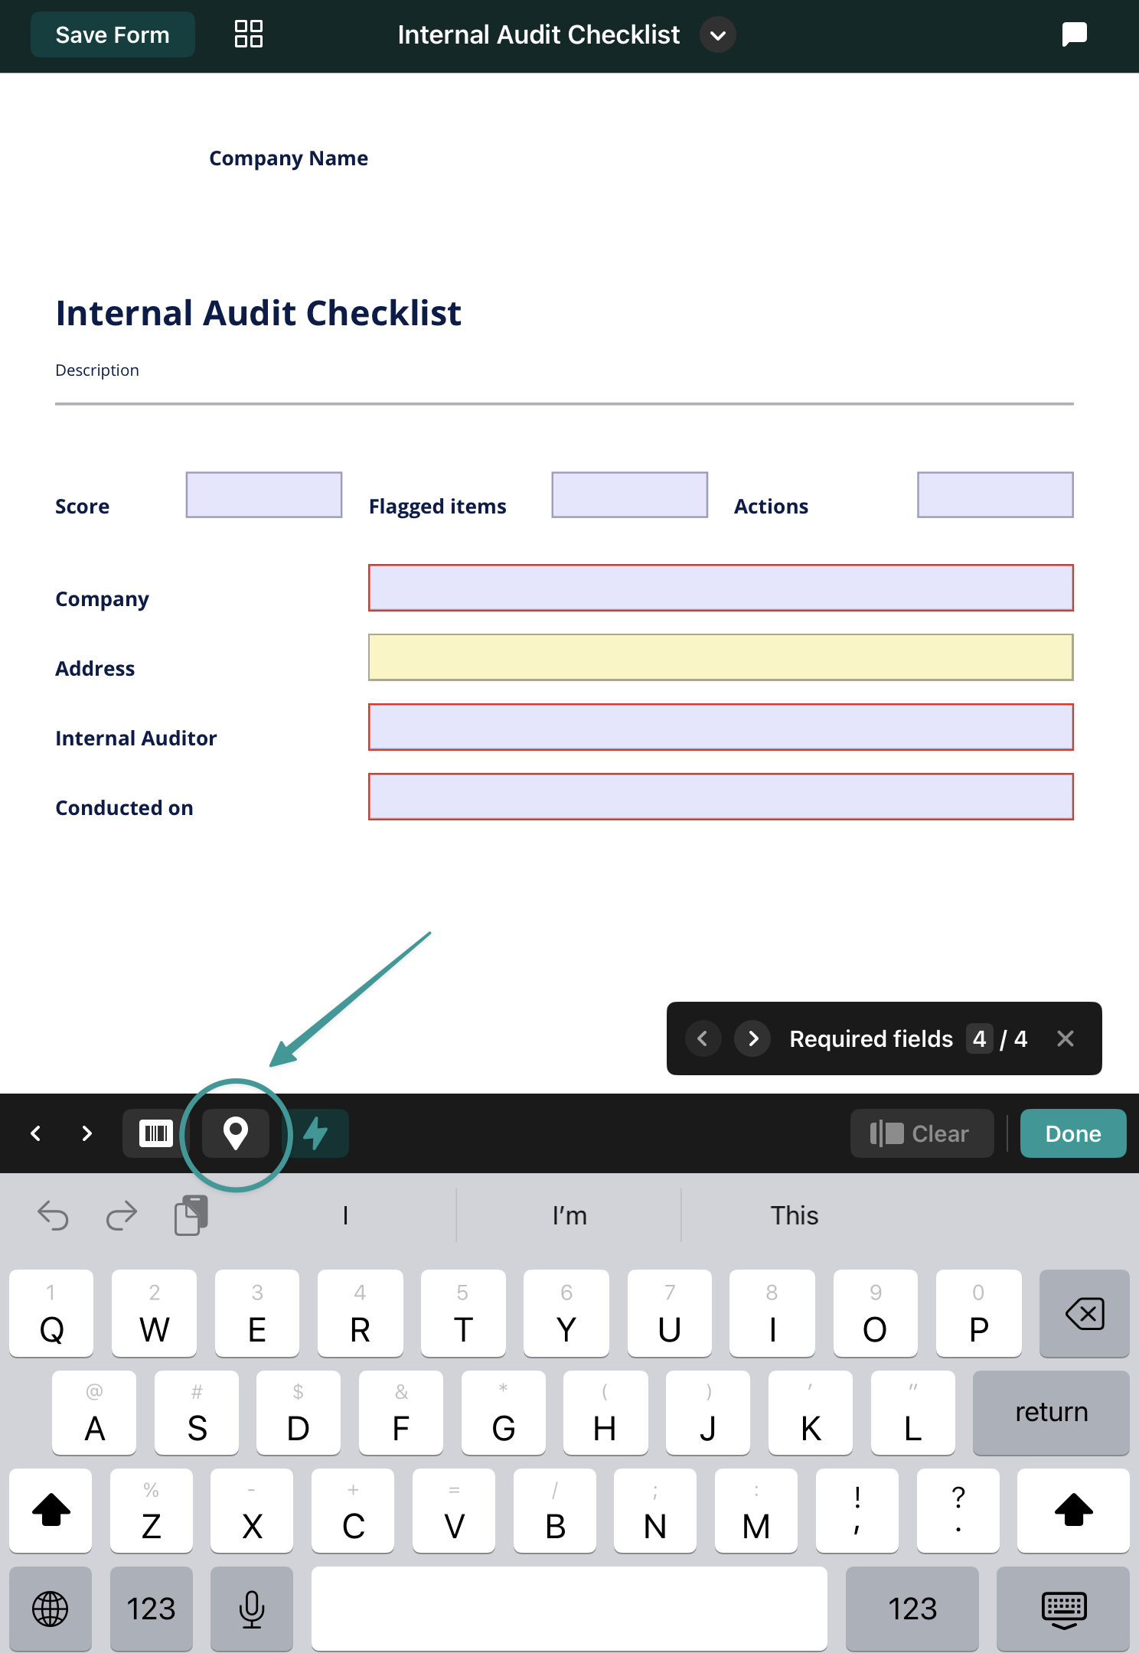This screenshot has height=1653, width=1139.
Task: Expand the Internal Audit Checklist title dropdown
Action: (717, 35)
